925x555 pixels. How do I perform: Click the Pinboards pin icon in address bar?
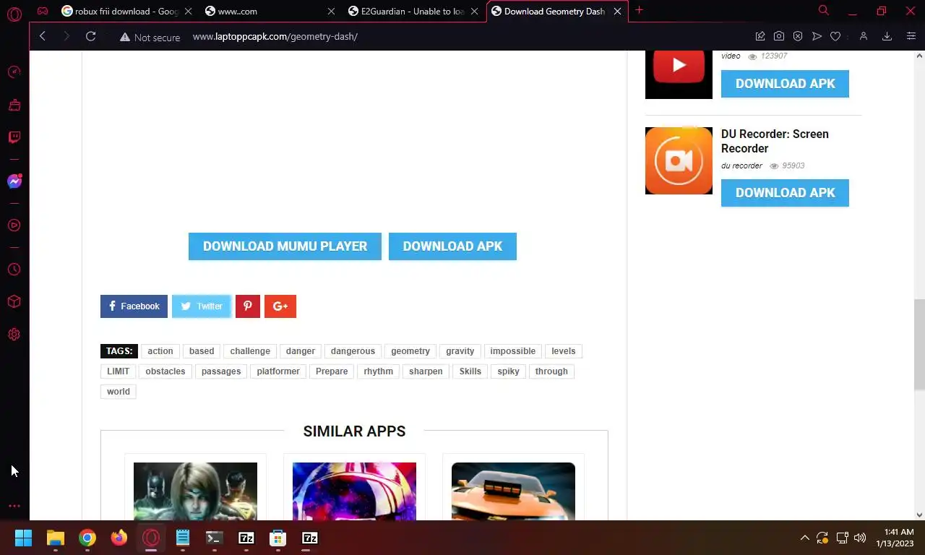coord(760,36)
